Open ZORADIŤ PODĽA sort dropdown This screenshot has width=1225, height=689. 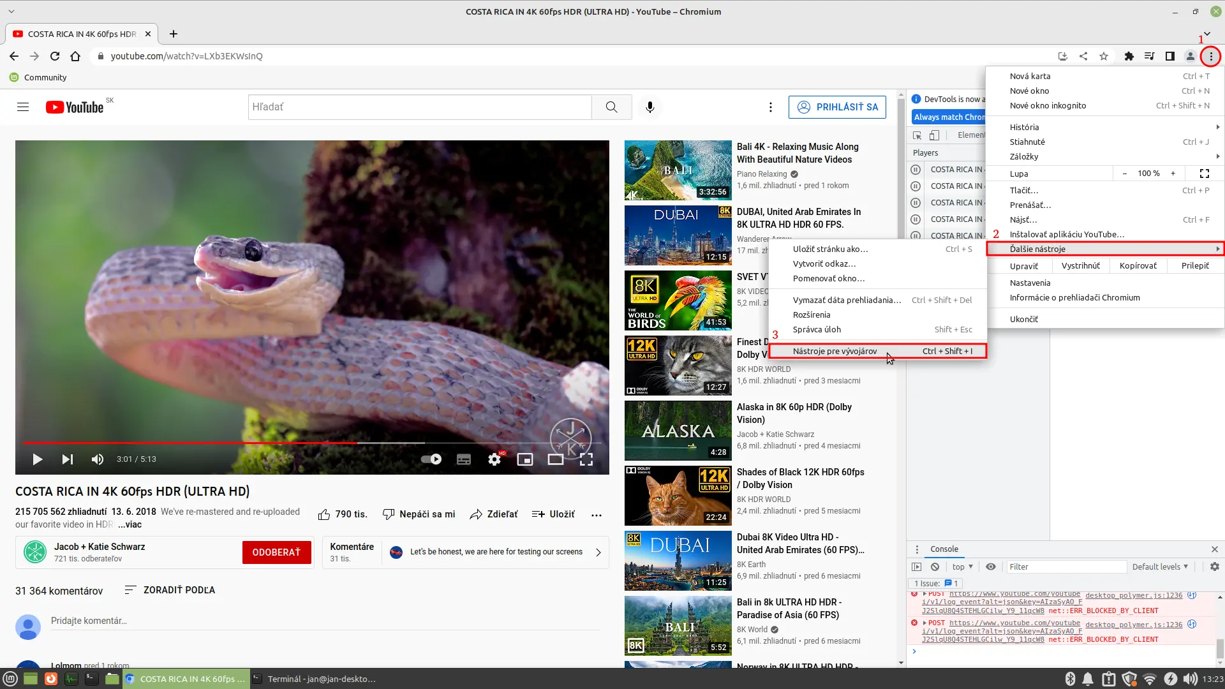[170, 590]
